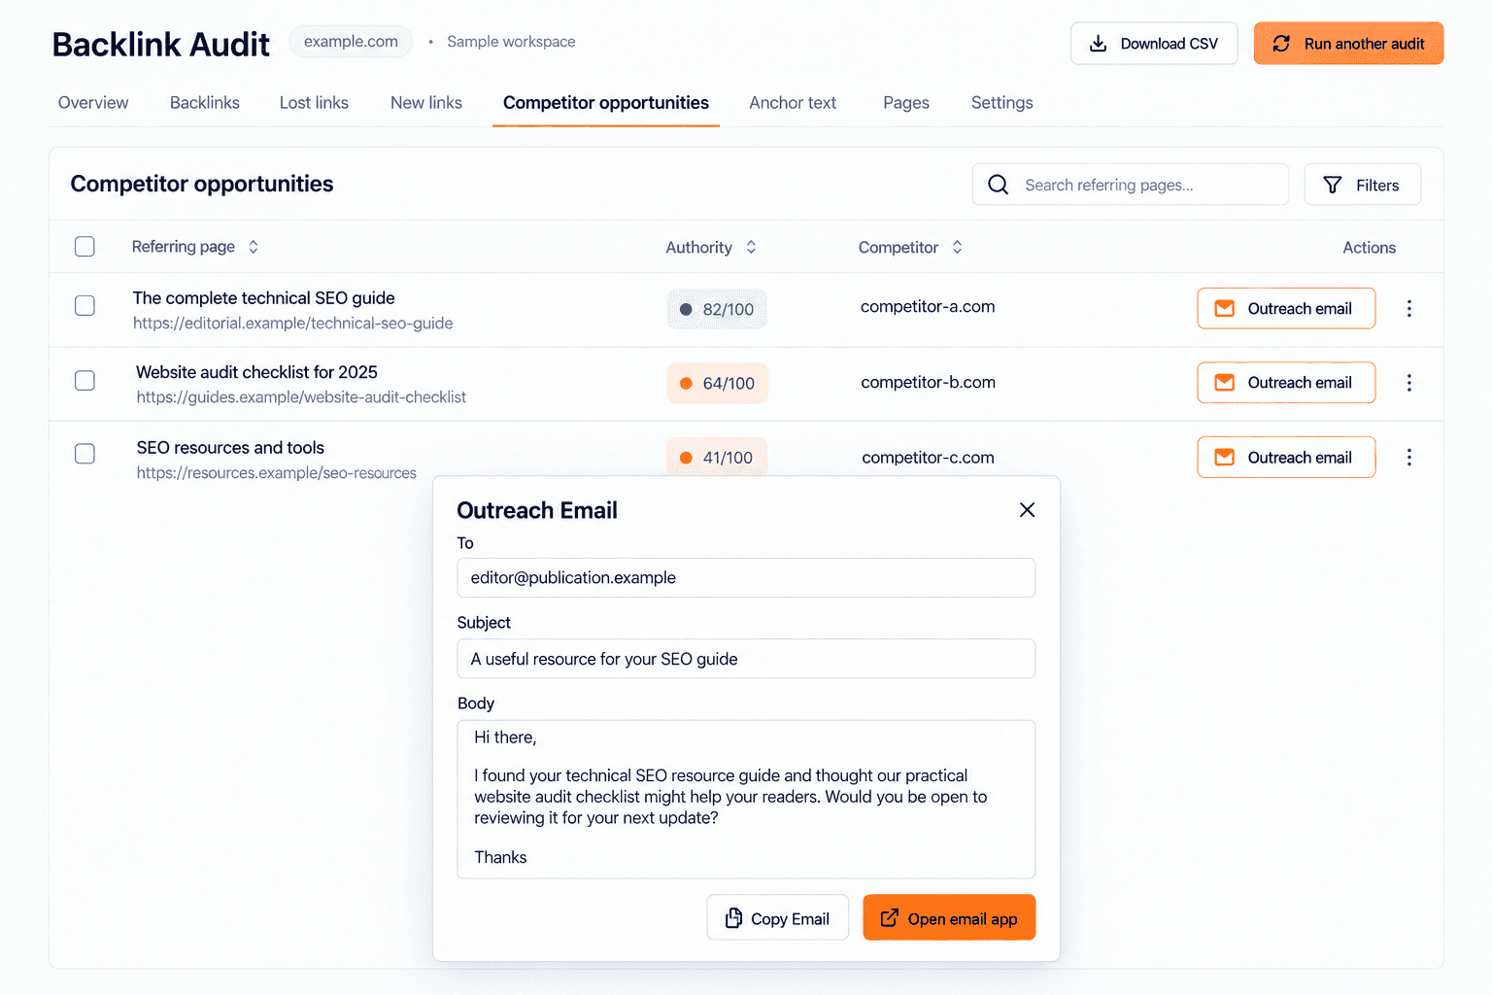The image size is (1492, 995).
Task: Open the website-audit-checklist referring URL
Action: (301, 397)
